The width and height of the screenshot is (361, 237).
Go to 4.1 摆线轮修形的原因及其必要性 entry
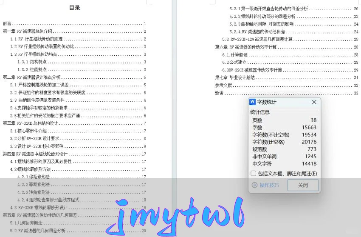(x=78, y=161)
